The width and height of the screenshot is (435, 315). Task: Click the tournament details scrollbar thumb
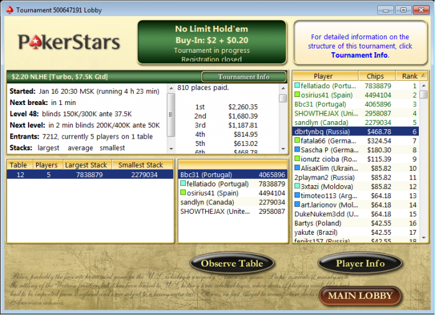pos(171,114)
